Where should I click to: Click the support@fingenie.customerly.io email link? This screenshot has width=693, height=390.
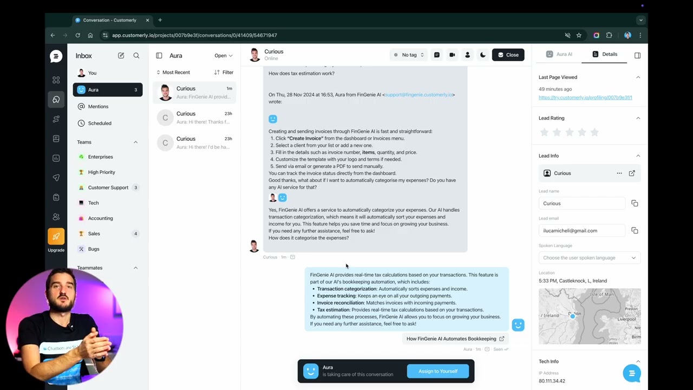pyautogui.click(x=419, y=95)
